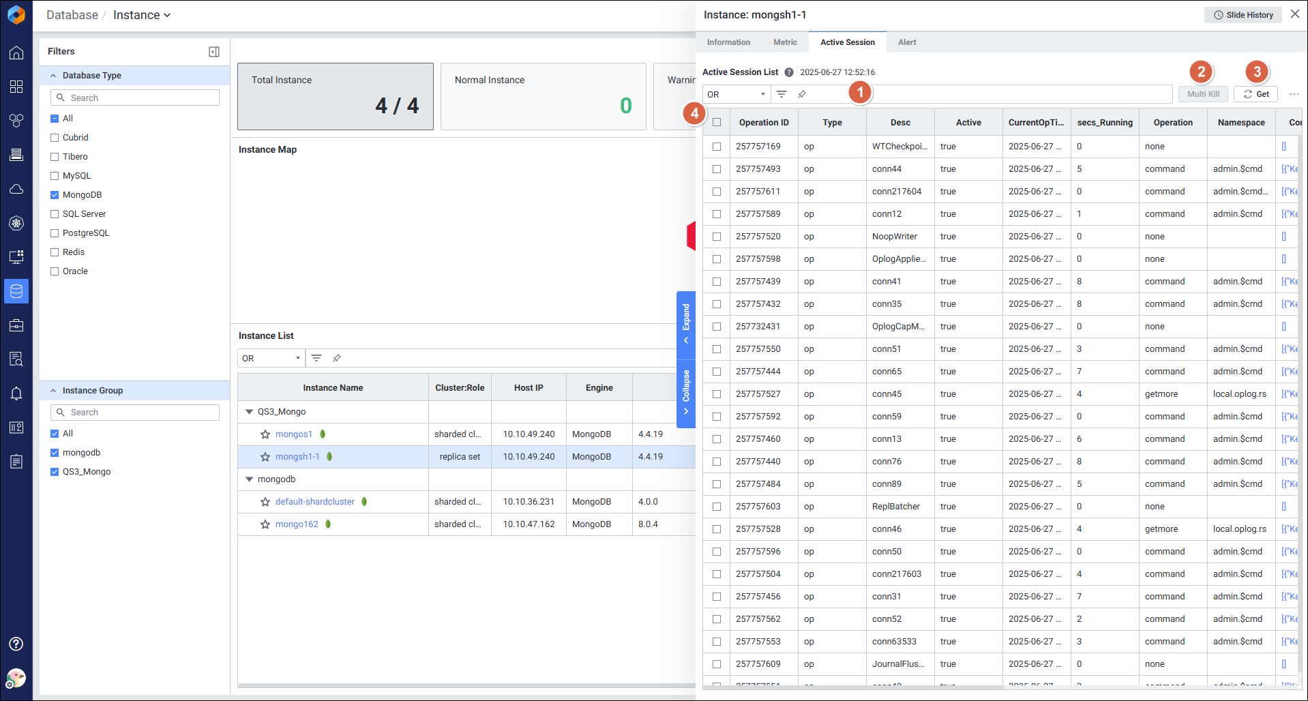Screen dimensions: 1308x701
Task: Open the more options ellipsis next to Get
Action: [x=1294, y=94]
